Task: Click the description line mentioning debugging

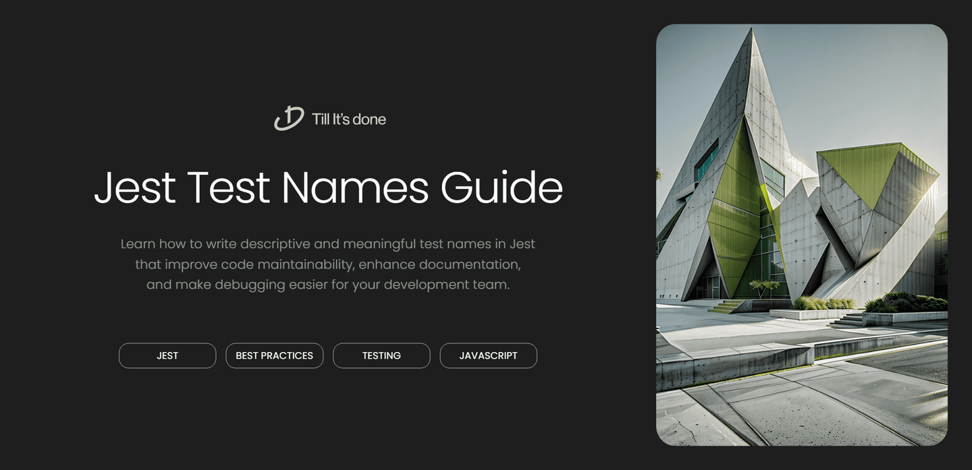Action: pos(328,284)
